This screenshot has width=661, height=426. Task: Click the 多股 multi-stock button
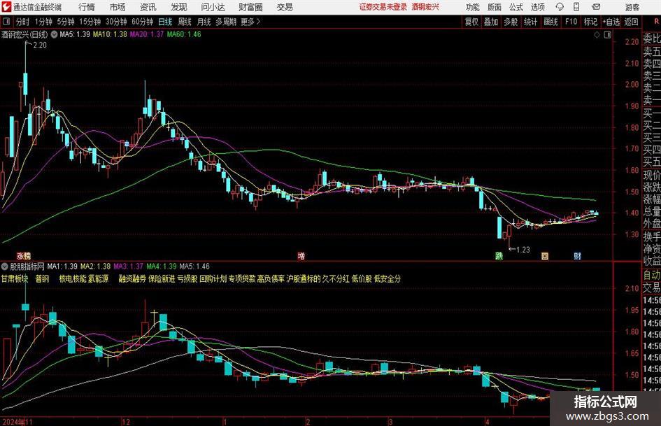[511, 22]
